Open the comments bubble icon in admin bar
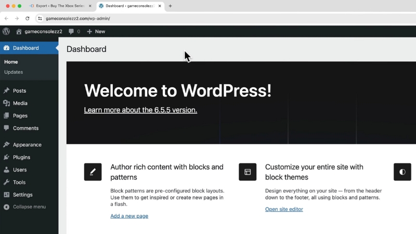The width and height of the screenshot is (416, 234). (71, 32)
